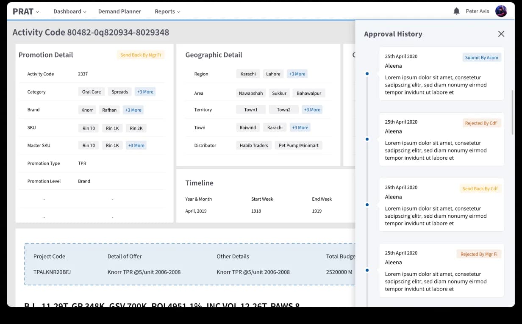Click the Approval History heading
522x324 pixels.
[393, 34]
